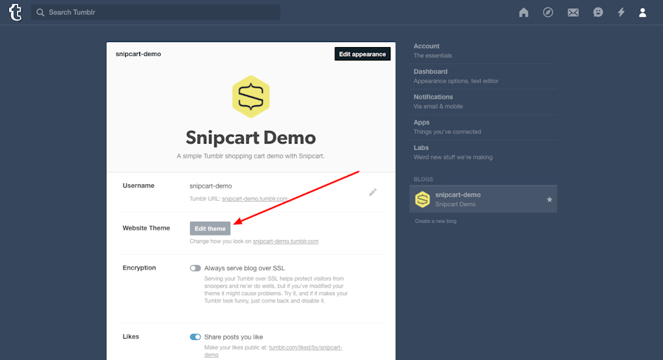
Task: Click the snipcart-demo name in header card
Action: [138, 54]
